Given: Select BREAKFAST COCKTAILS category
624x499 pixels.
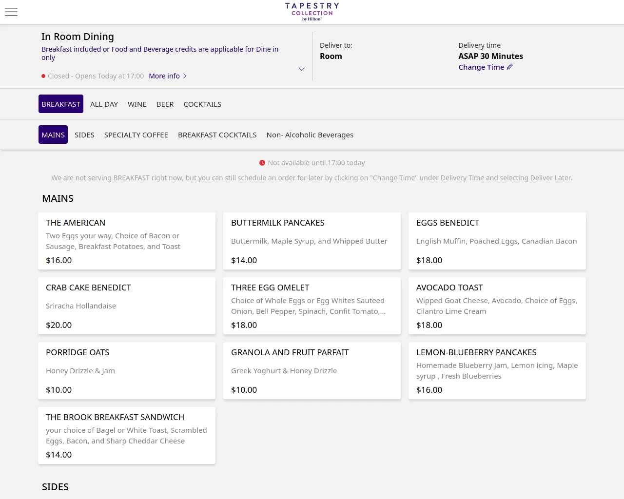Looking at the screenshot, I should [x=217, y=134].
